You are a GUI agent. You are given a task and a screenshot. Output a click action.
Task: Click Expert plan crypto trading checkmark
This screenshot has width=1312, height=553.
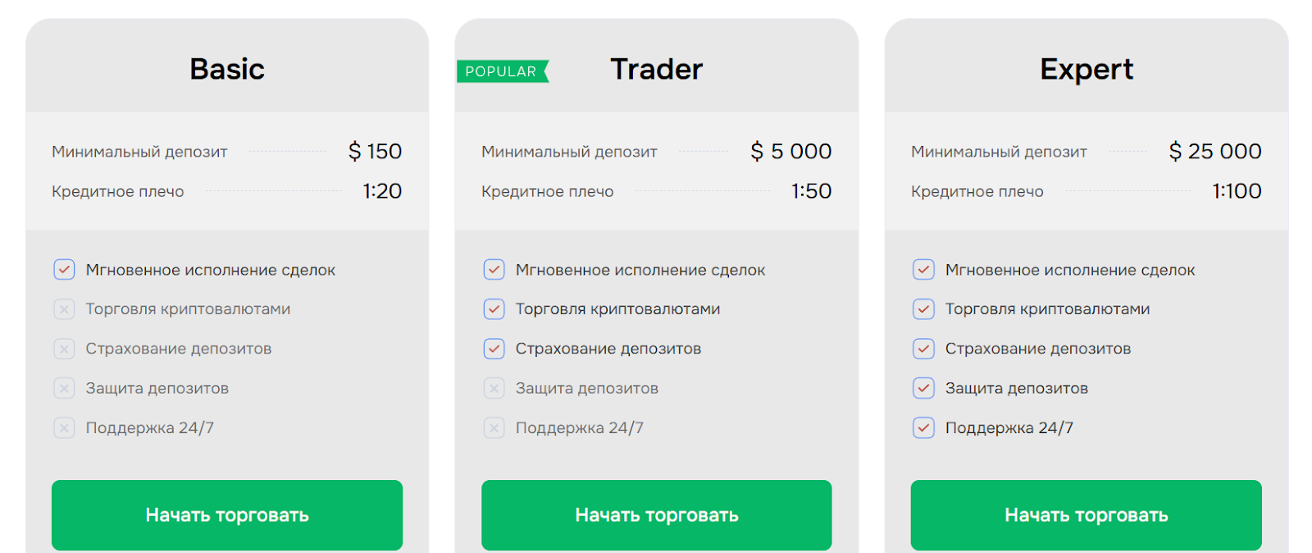[923, 309]
